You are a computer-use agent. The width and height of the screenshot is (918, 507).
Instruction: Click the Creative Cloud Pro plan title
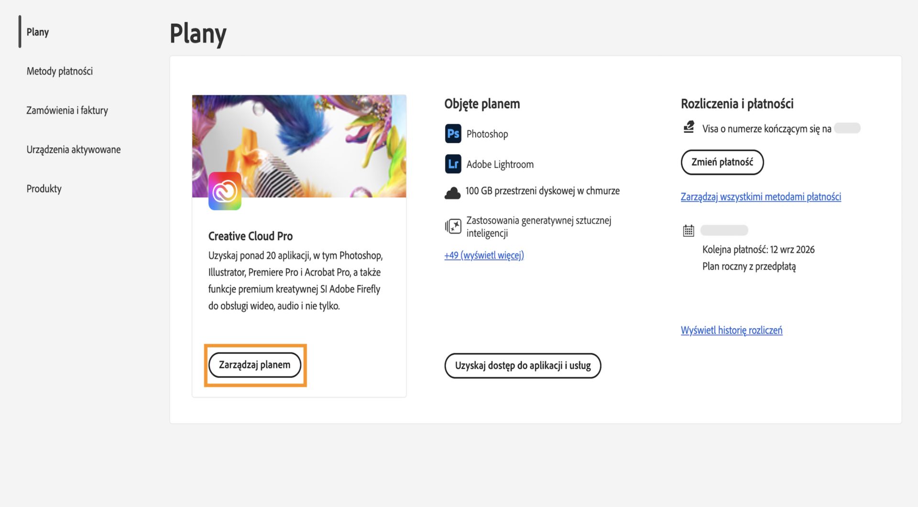pos(251,236)
